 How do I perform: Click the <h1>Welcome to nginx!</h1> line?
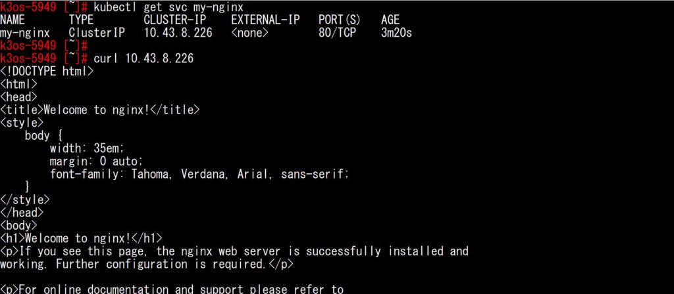click(x=81, y=238)
